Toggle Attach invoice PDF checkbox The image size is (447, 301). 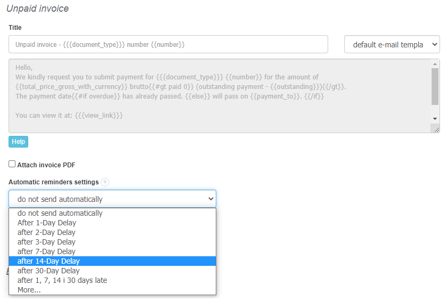coord(12,165)
